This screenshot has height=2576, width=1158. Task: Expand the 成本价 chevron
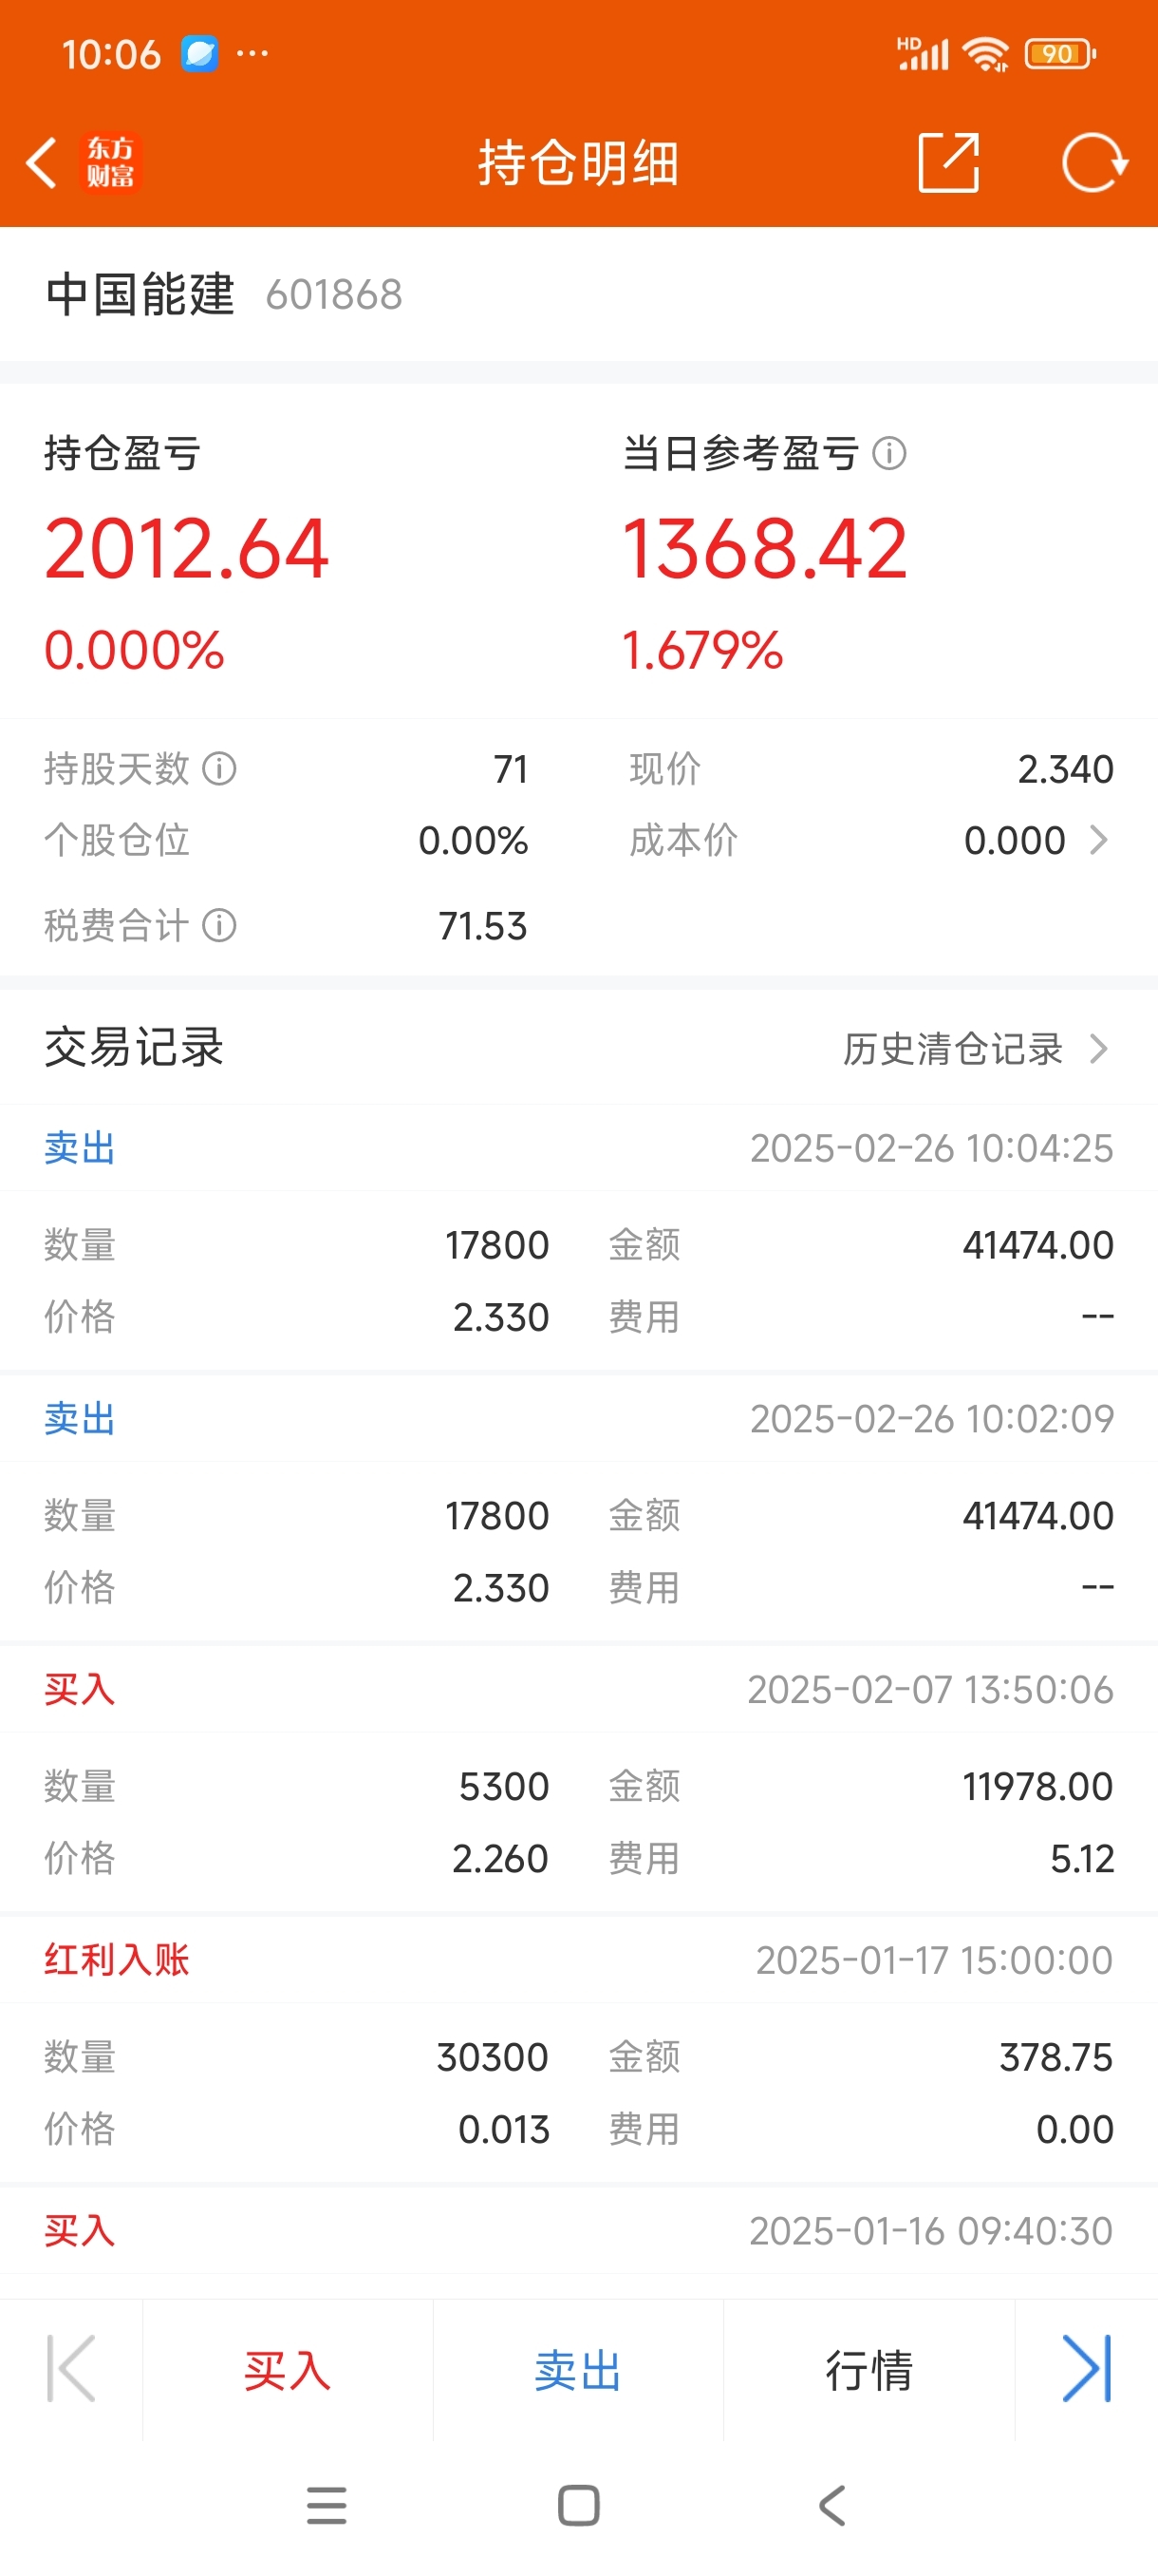pyautogui.click(x=1098, y=840)
